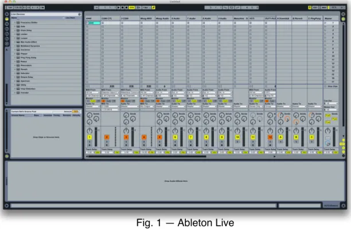This screenshot has height=230, width=351.
Task: Click the Master track solo/cue button
Action: click(327, 138)
